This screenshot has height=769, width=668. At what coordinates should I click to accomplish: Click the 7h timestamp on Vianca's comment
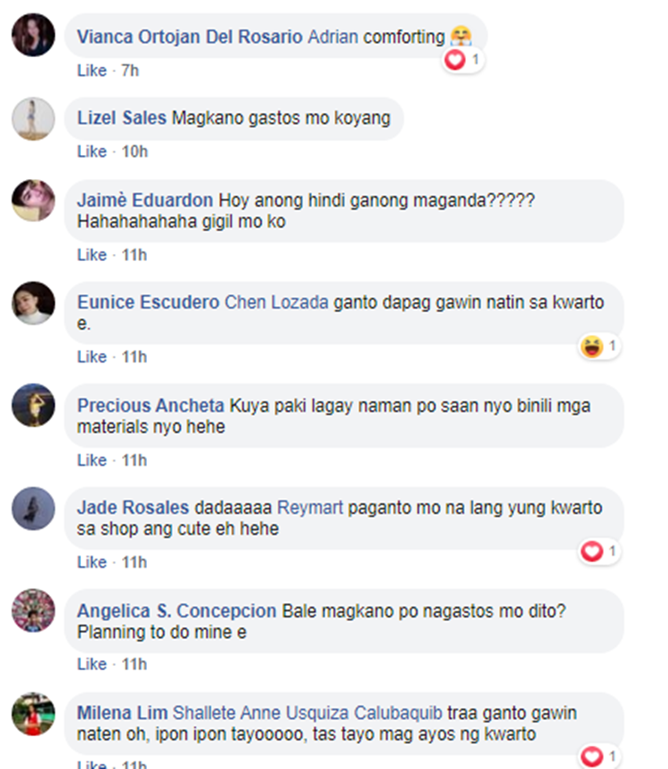click(x=130, y=70)
